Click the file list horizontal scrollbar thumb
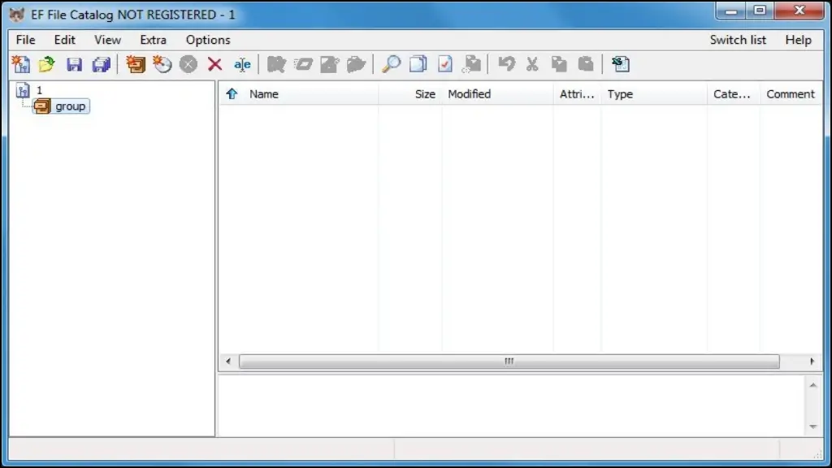This screenshot has height=468, width=832. [x=509, y=362]
